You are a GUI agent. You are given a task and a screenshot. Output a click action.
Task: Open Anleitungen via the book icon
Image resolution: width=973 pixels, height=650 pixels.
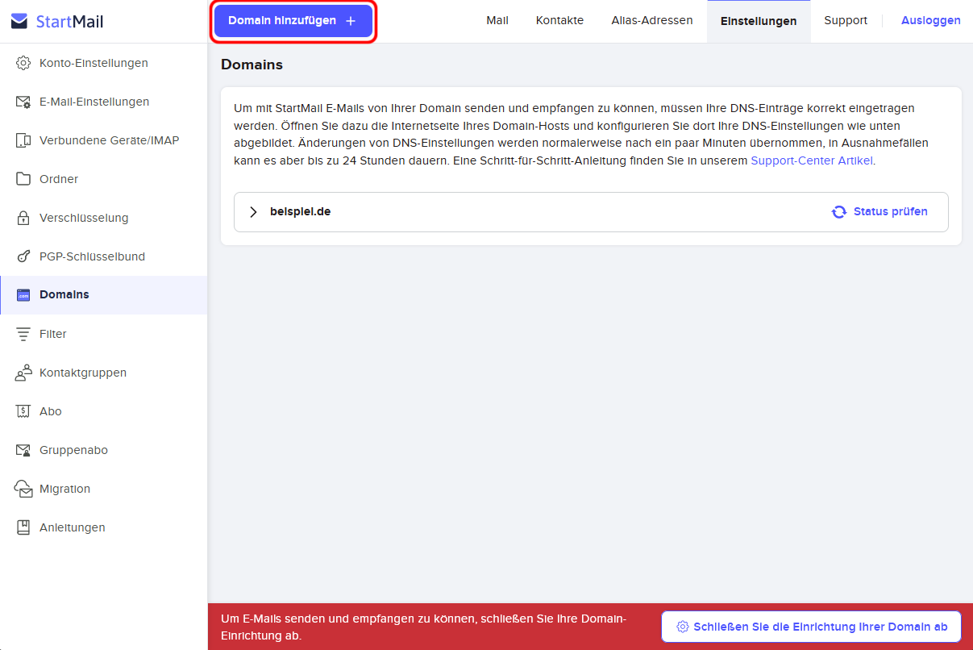click(x=22, y=527)
